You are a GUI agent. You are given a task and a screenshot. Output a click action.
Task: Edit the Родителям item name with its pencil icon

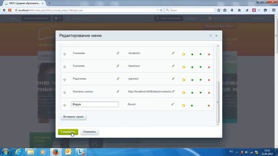pyautogui.click(x=118, y=78)
